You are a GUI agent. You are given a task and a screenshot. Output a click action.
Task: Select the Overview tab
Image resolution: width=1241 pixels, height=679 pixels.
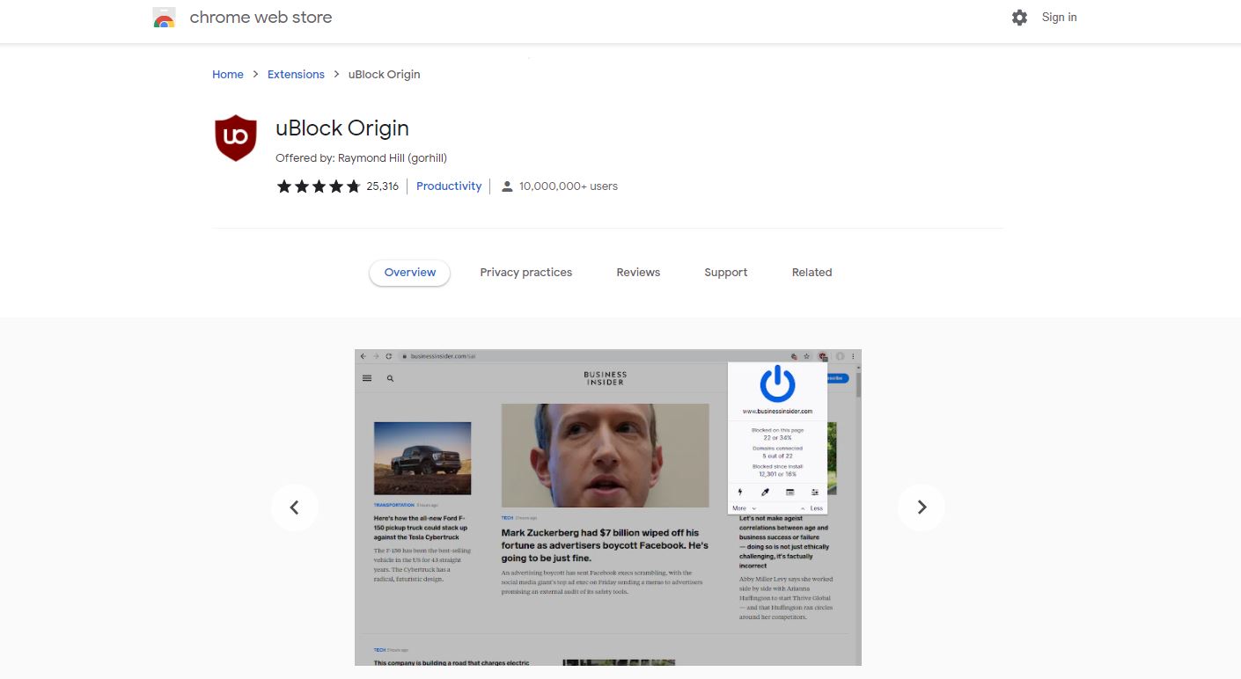[x=410, y=273]
